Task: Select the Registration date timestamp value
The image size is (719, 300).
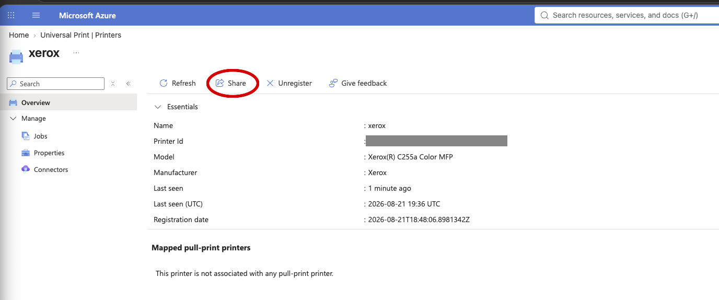Action: (x=419, y=220)
